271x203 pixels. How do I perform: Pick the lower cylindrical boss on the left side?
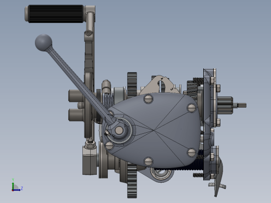(x=77, y=115)
